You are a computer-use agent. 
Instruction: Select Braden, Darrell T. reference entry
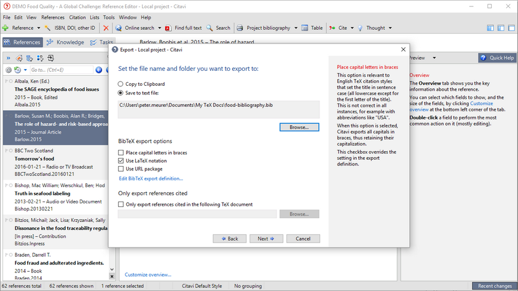click(x=56, y=266)
